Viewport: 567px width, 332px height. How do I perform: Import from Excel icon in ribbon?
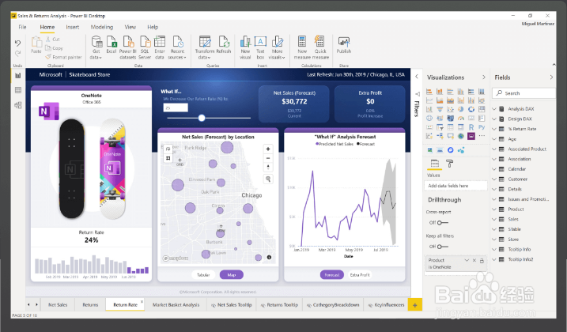(x=112, y=42)
